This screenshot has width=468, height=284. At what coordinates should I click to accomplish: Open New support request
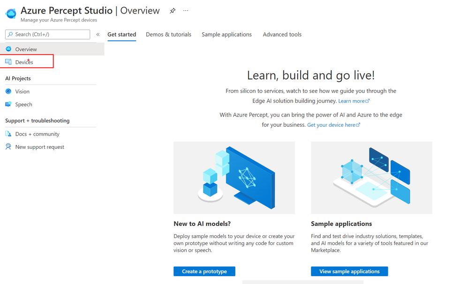pyautogui.click(x=40, y=147)
